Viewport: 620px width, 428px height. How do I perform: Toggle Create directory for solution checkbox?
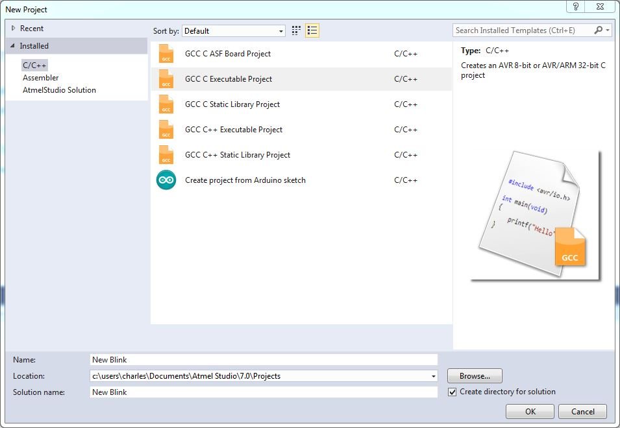point(453,392)
